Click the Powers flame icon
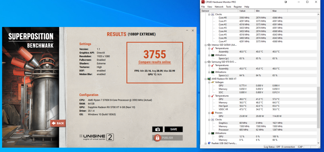Viewport: 324px width, 152px height. (x=213, y=113)
